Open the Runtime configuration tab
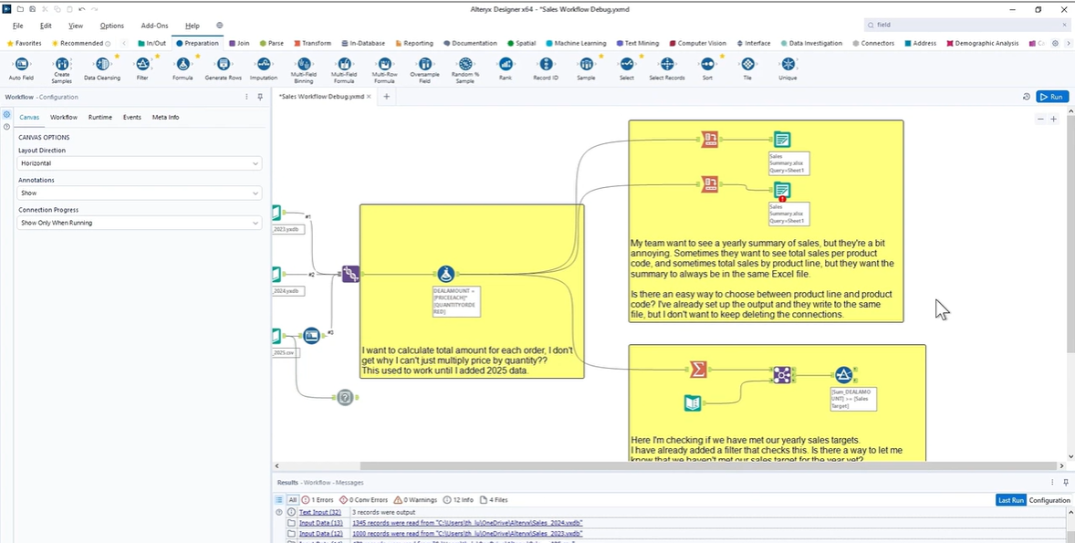The image size is (1075, 543). (100, 117)
